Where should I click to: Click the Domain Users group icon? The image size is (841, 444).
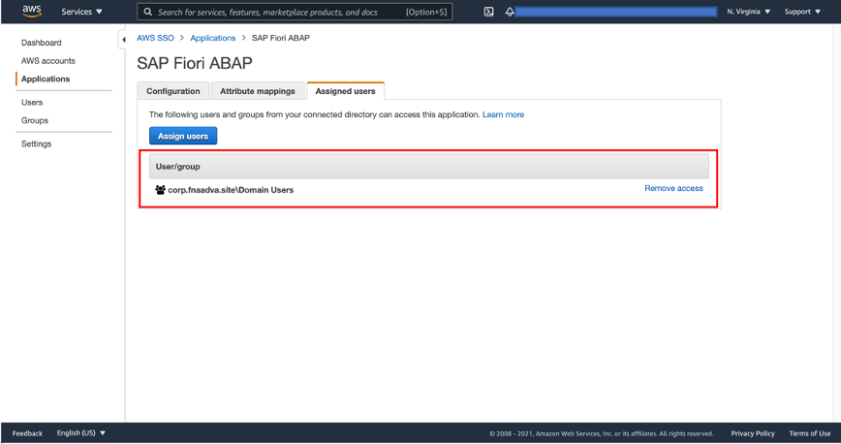pyautogui.click(x=160, y=189)
